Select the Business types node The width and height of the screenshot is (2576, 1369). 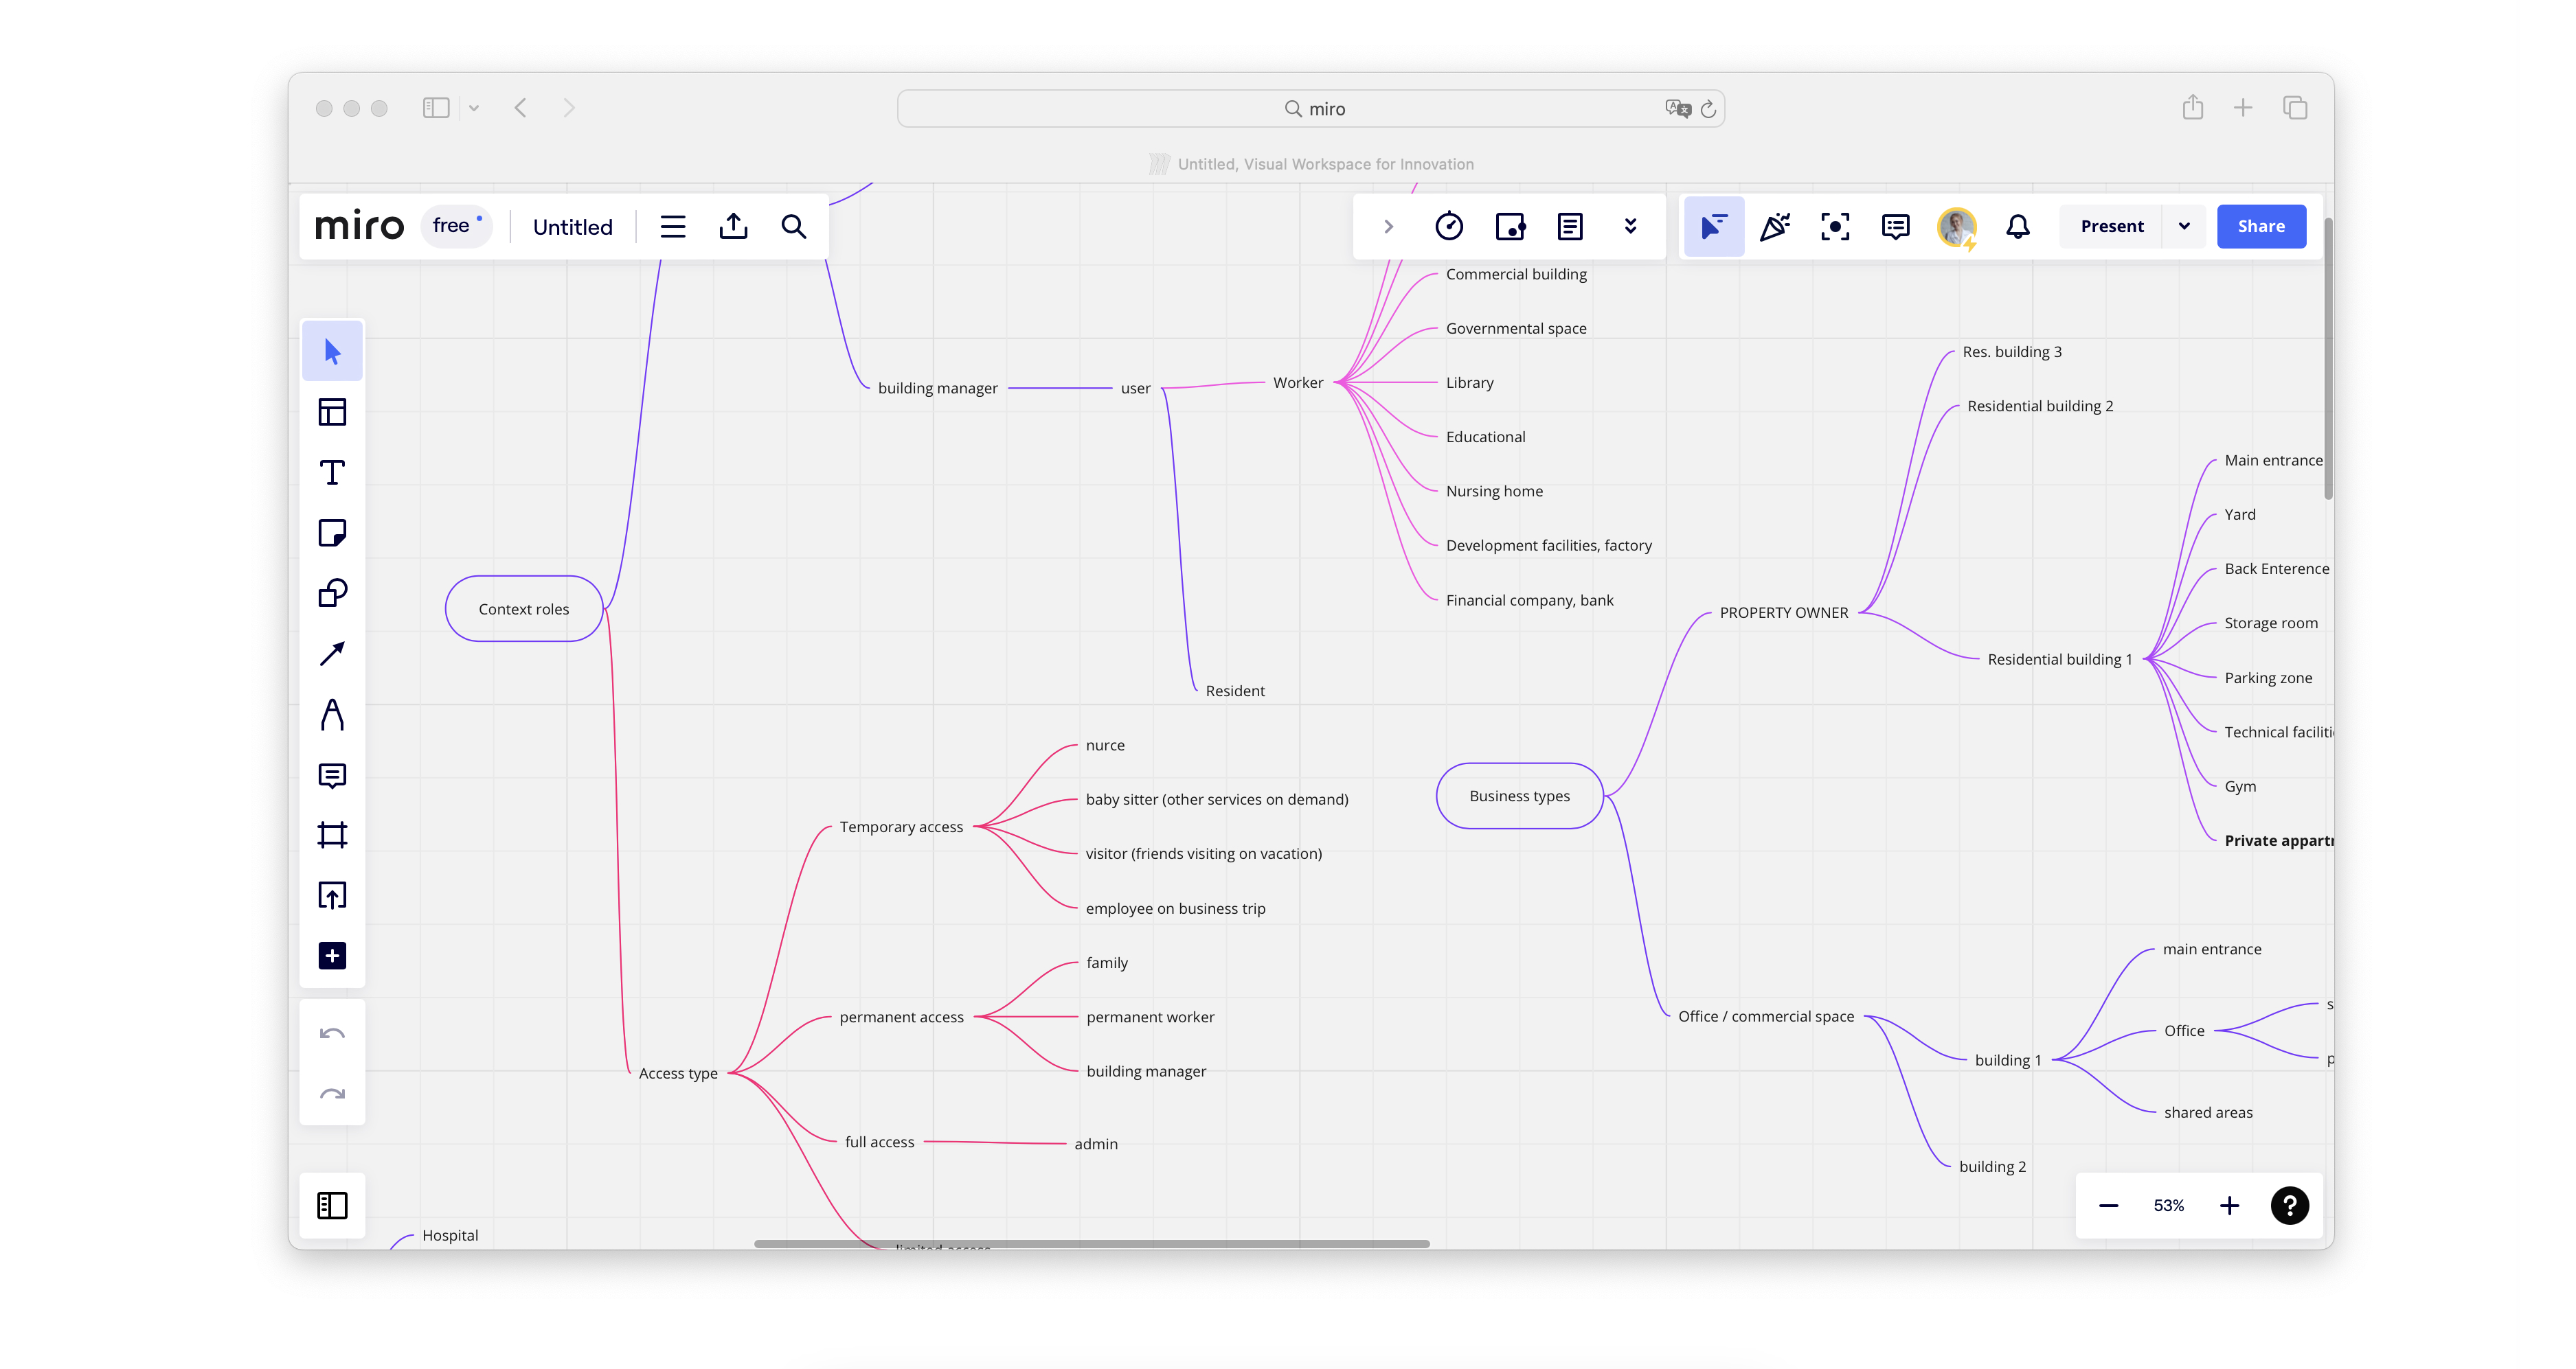point(1519,796)
